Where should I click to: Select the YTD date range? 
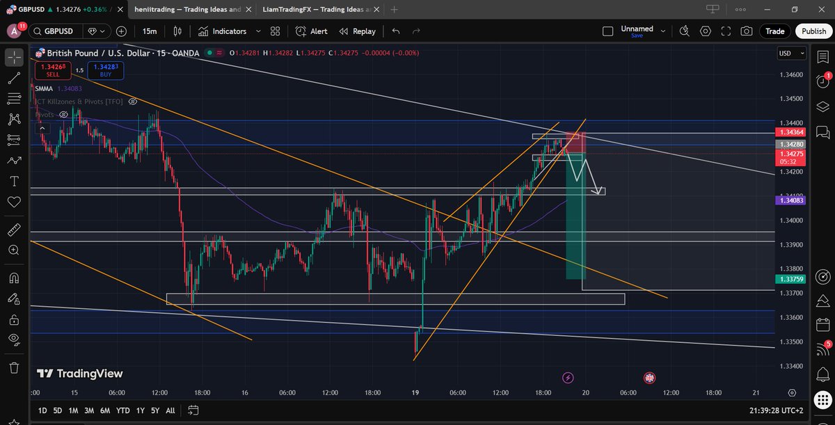click(123, 410)
